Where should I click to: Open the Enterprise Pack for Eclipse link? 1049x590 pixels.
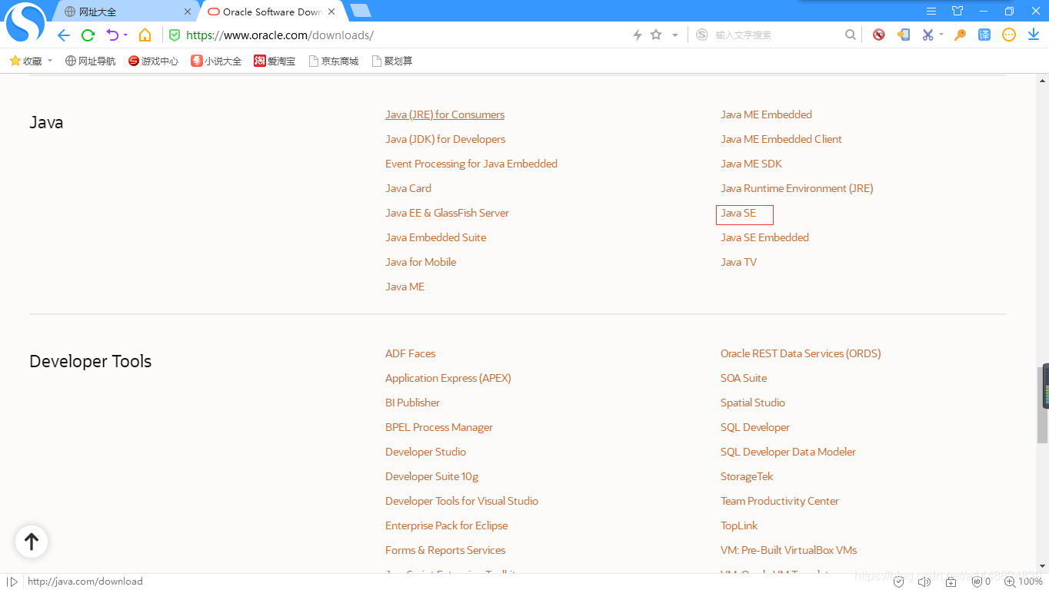[446, 525]
